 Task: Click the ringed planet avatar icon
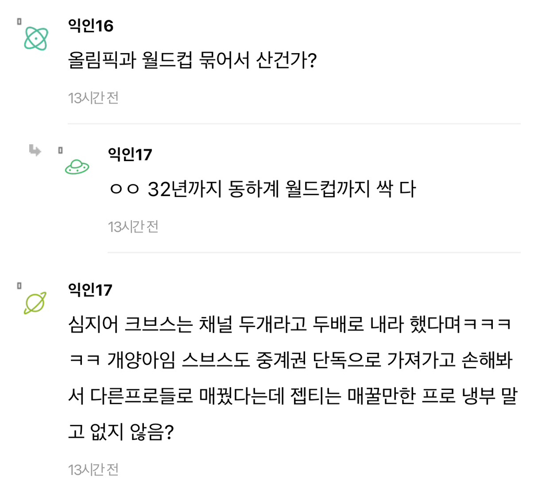35,303
